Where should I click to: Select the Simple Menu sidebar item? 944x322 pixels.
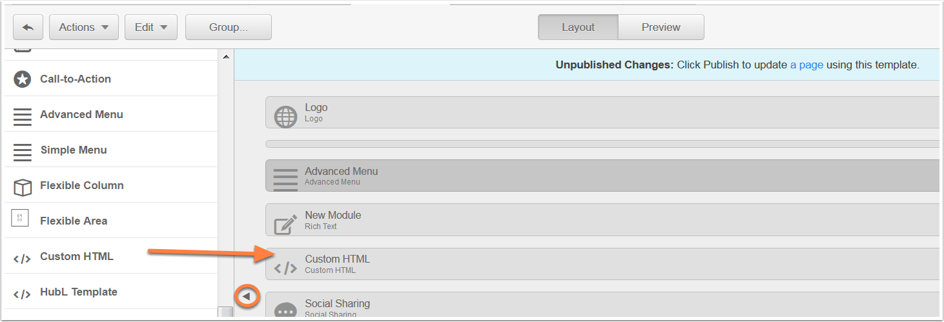111,150
